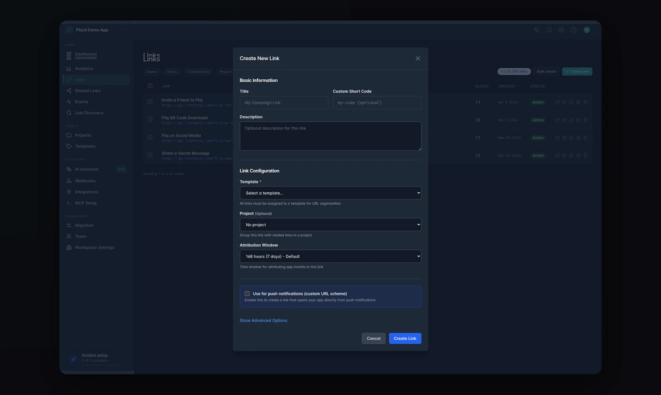Viewport: 661px width, 395px height.
Task: Open the Project dropdown showing No project
Action: 330,224
